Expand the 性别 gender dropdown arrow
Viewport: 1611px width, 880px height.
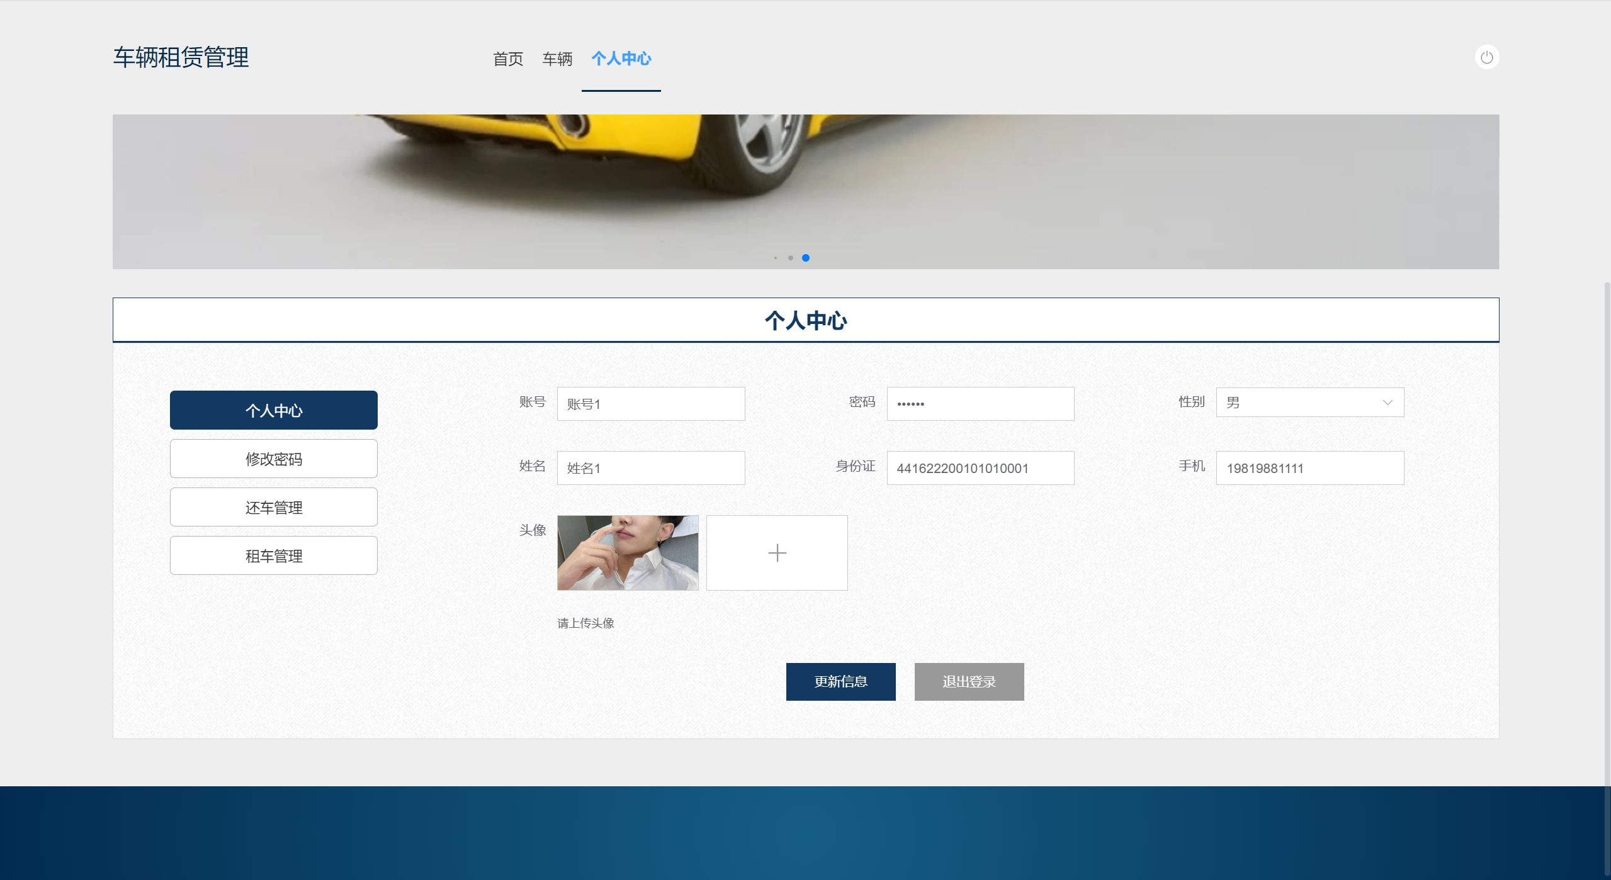[1387, 403]
